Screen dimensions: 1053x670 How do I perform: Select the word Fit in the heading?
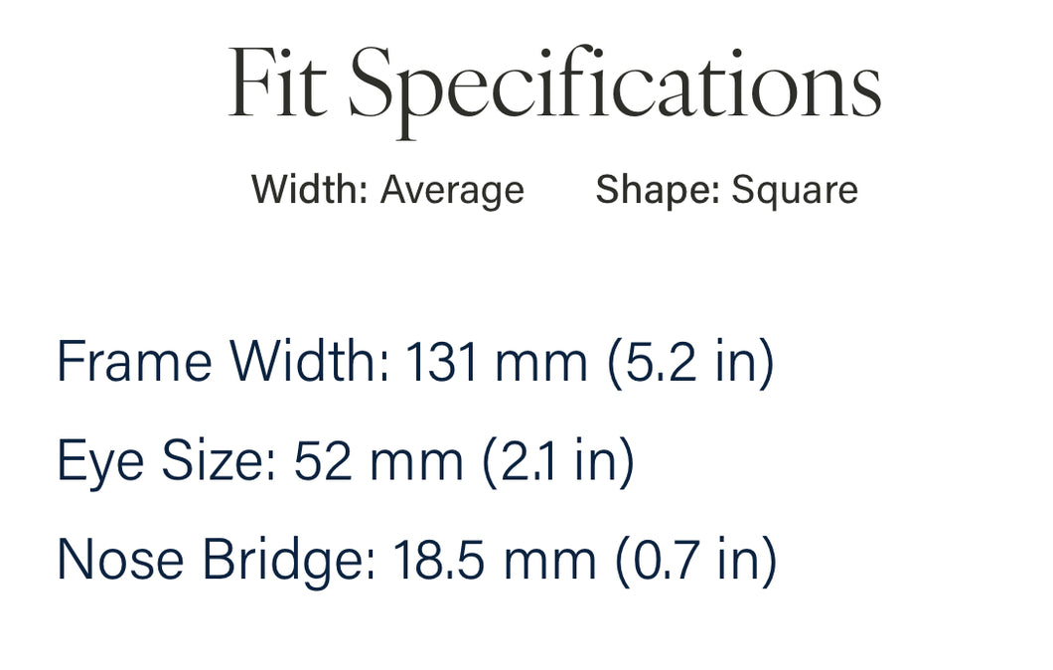277,84
